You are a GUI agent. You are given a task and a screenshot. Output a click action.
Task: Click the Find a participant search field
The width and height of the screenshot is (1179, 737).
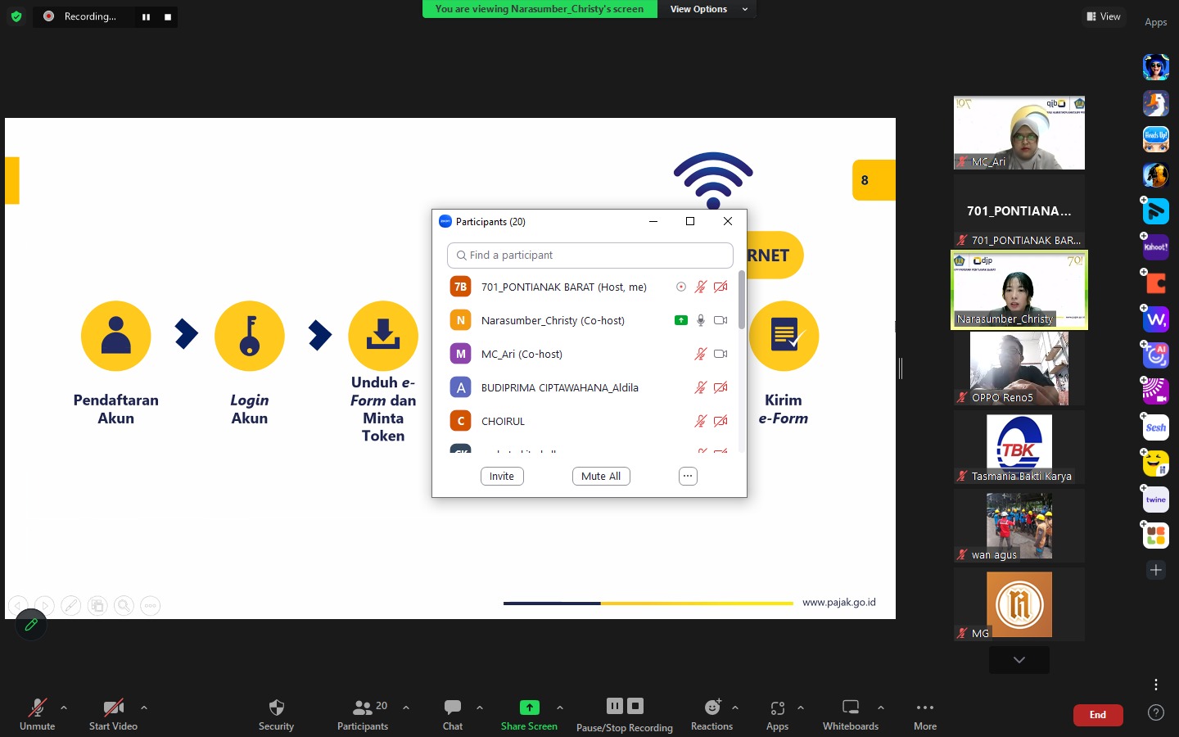point(589,255)
